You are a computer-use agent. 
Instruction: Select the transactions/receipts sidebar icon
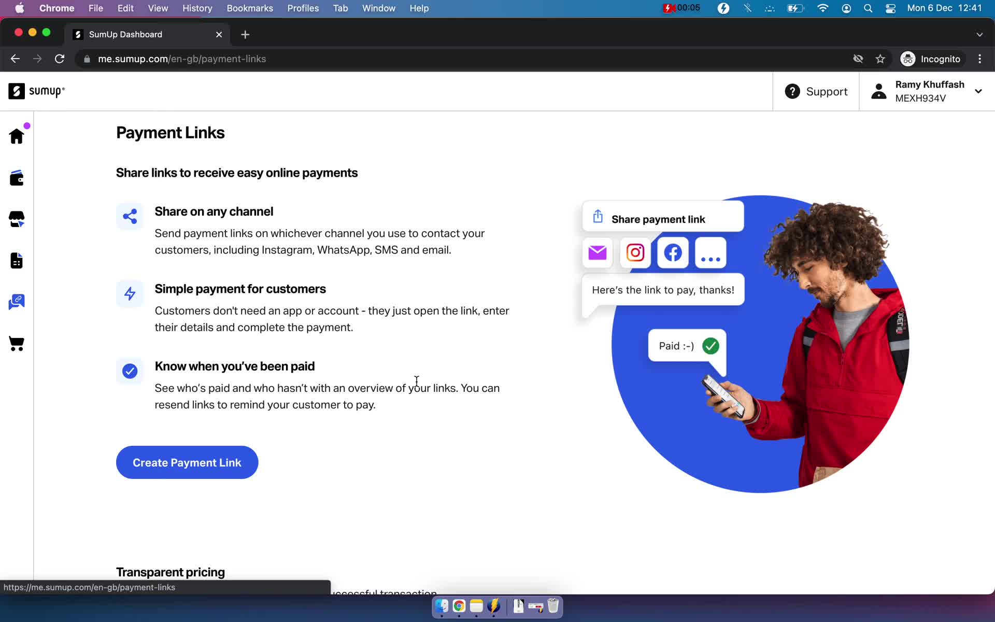[17, 259]
